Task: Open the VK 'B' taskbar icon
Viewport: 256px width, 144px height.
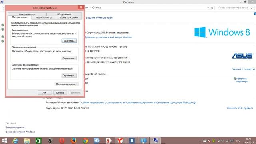Action: [x=132, y=140]
